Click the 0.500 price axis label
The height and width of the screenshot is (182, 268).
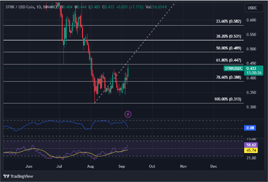point(251,49)
